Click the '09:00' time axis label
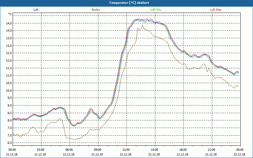253x158 pixels. pos(98,150)
